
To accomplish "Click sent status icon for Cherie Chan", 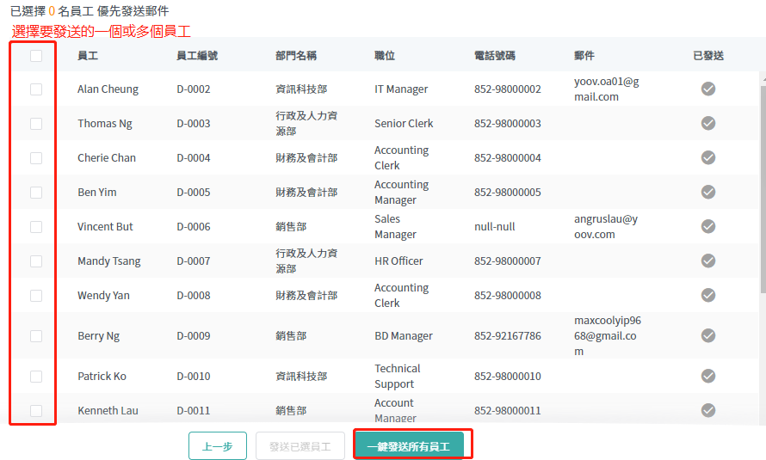I will pos(708,157).
